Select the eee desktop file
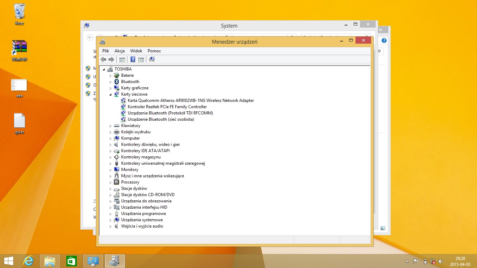The image size is (477, 268). point(19,88)
